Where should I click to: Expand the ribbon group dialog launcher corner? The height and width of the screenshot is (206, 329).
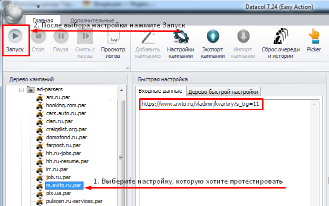click(127, 68)
